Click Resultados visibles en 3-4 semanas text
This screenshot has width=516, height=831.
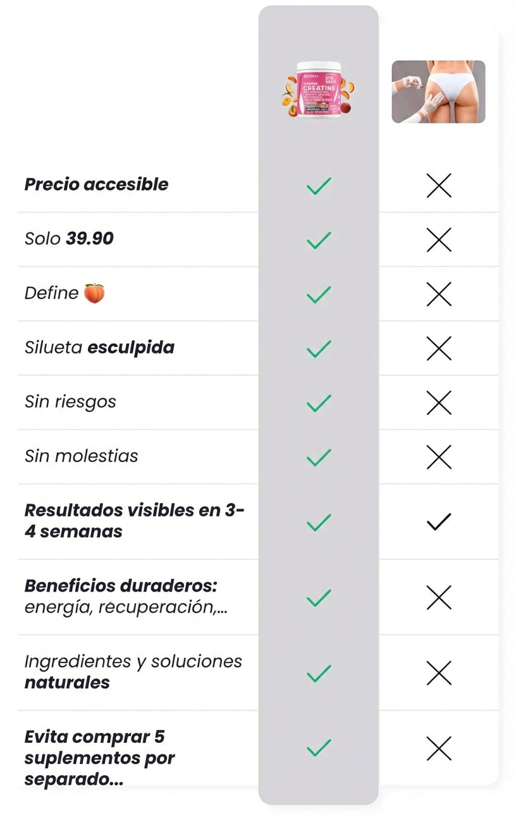click(133, 521)
